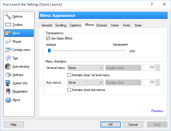Open the Scrolling tab
The height and width of the screenshot is (131, 171).
[x=61, y=25]
